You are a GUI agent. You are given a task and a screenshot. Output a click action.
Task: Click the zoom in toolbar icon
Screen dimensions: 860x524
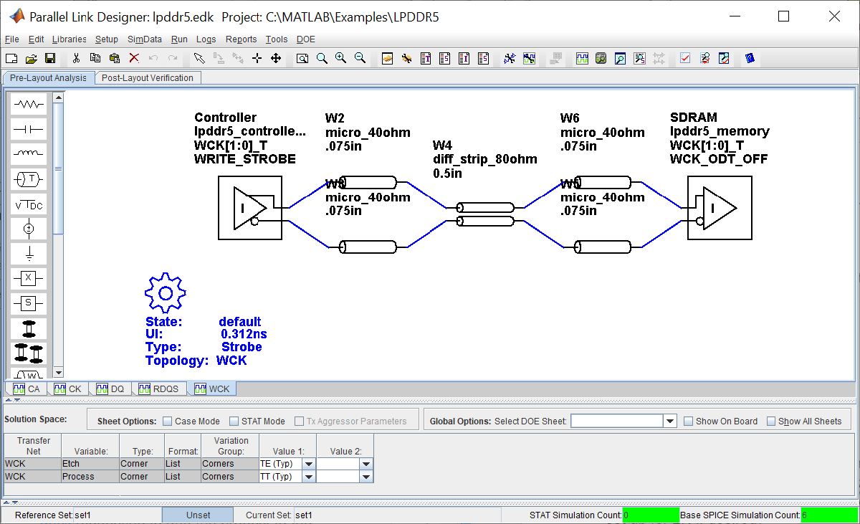click(340, 58)
